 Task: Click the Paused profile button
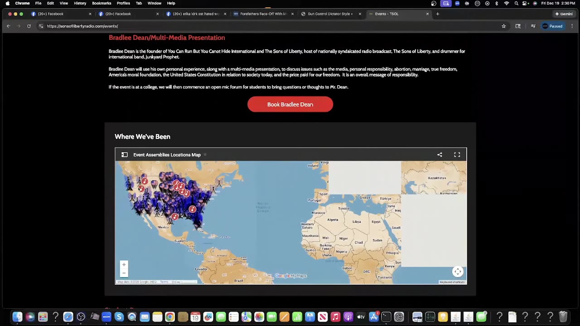pyautogui.click(x=552, y=26)
